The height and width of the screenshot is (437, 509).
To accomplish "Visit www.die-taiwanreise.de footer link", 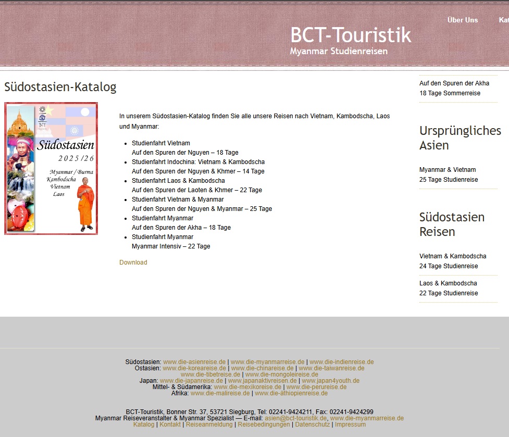I will (331, 368).
